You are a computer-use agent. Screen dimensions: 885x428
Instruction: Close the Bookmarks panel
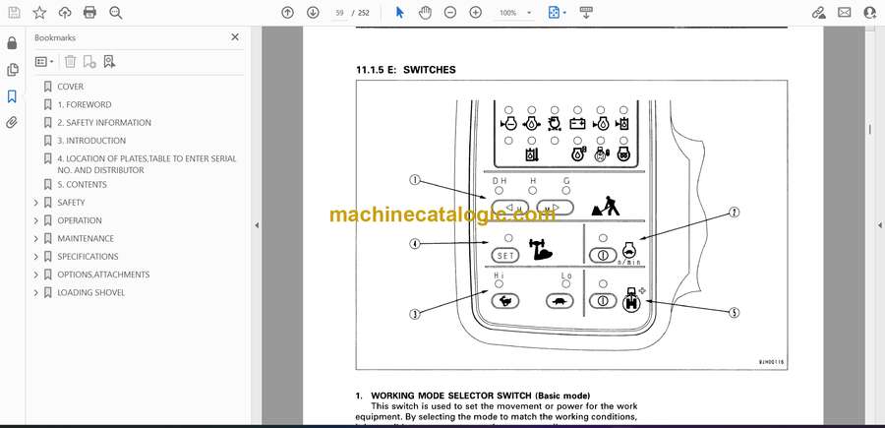[x=235, y=37]
